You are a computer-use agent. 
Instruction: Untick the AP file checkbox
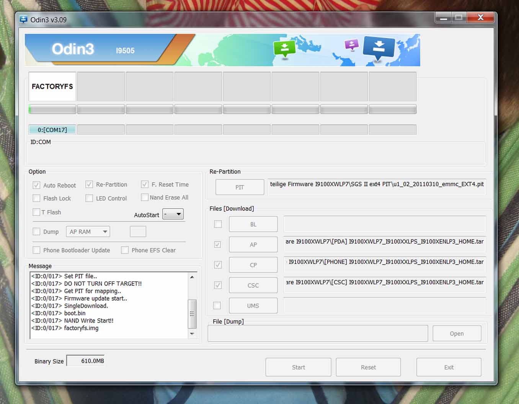click(x=218, y=244)
